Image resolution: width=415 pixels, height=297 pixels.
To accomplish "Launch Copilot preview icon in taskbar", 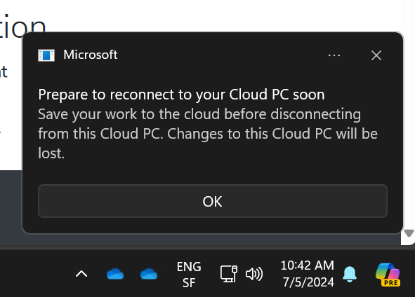I will point(388,275).
